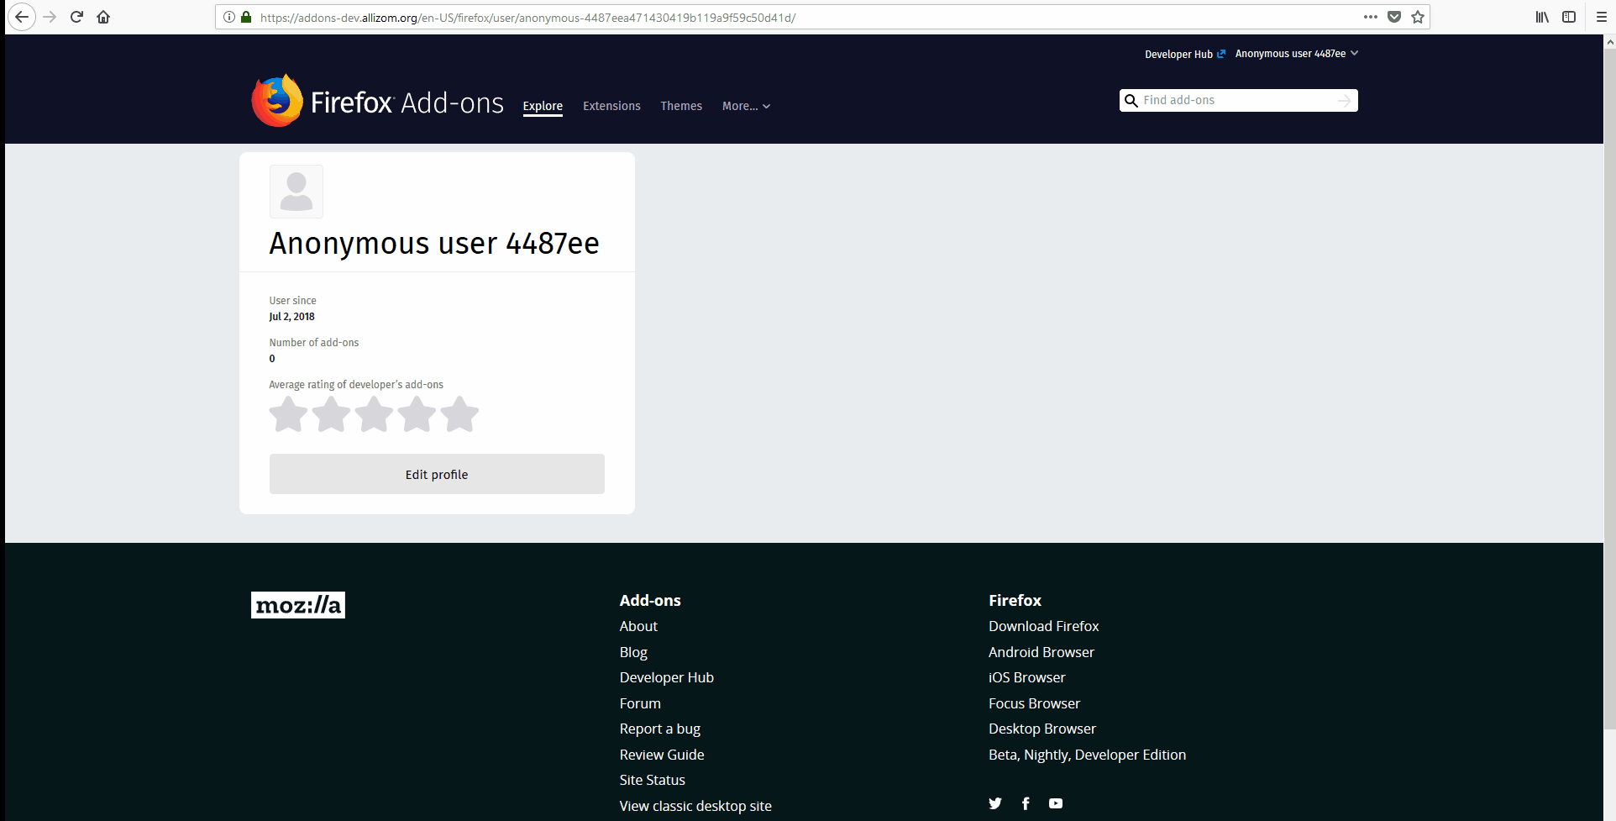Image resolution: width=1616 pixels, height=821 pixels.
Task: Click the Firefox Add-ons title text
Action: [407, 103]
